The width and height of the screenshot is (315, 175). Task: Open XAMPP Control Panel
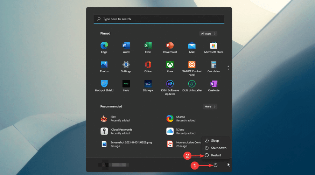[191, 65]
